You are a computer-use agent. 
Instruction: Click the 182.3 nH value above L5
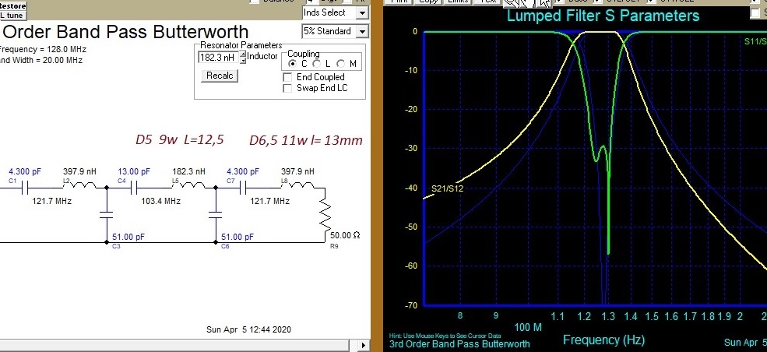click(x=188, y=171)
